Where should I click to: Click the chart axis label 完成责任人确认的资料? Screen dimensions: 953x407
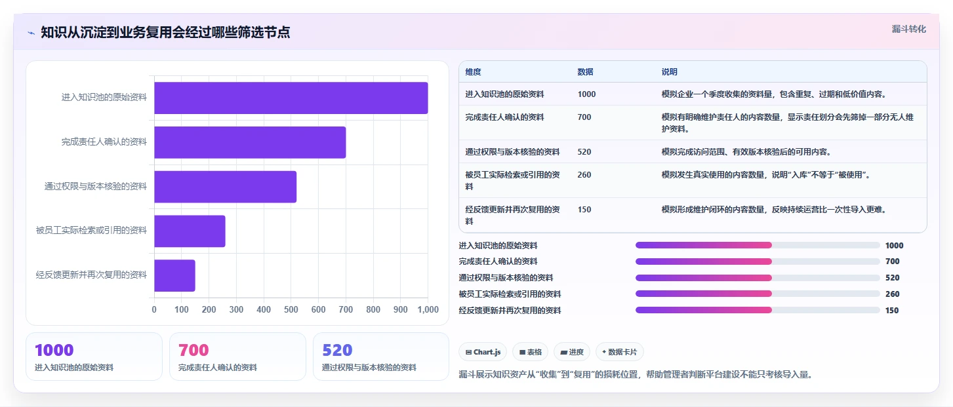(104, 142)
